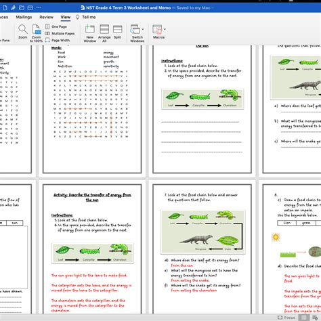Viewport: 321px width, 321px height.
Task: Open the Review tab
Action: [46, 17]
